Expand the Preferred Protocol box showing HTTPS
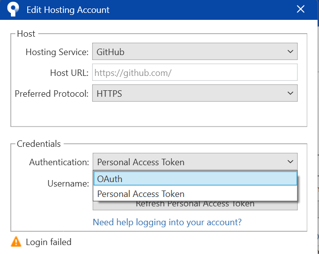319x254 pixels. (x=188, y=93)
